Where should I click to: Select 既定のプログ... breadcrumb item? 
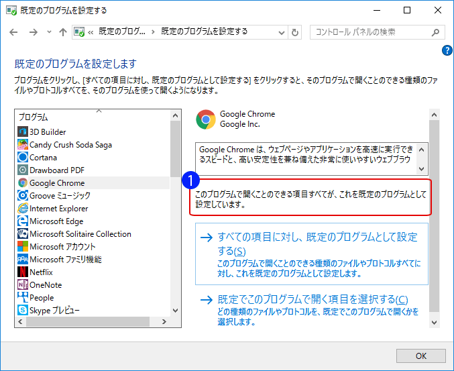click(x=122, y=32)
